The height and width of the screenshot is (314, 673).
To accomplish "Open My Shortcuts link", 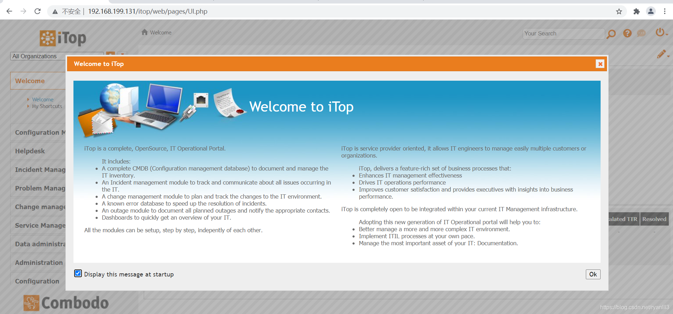I will (x=47, y=106).
